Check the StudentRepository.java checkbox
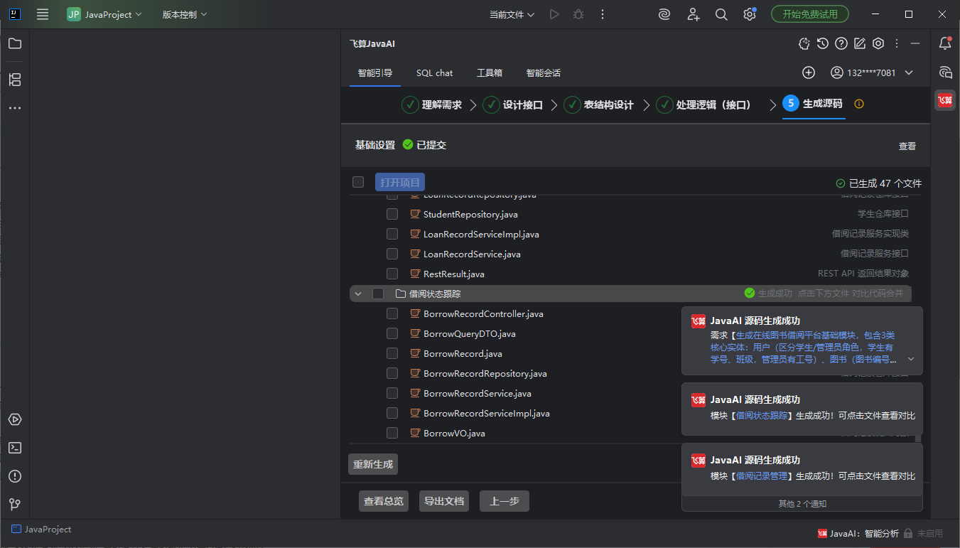The image size is (960, 548). click(x=392, y=214)
